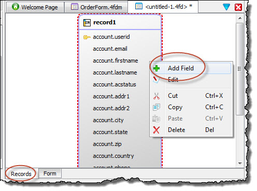Close the editor with the red X button
Viewport: 257px width, 191px height.
[x=238, y=7]
